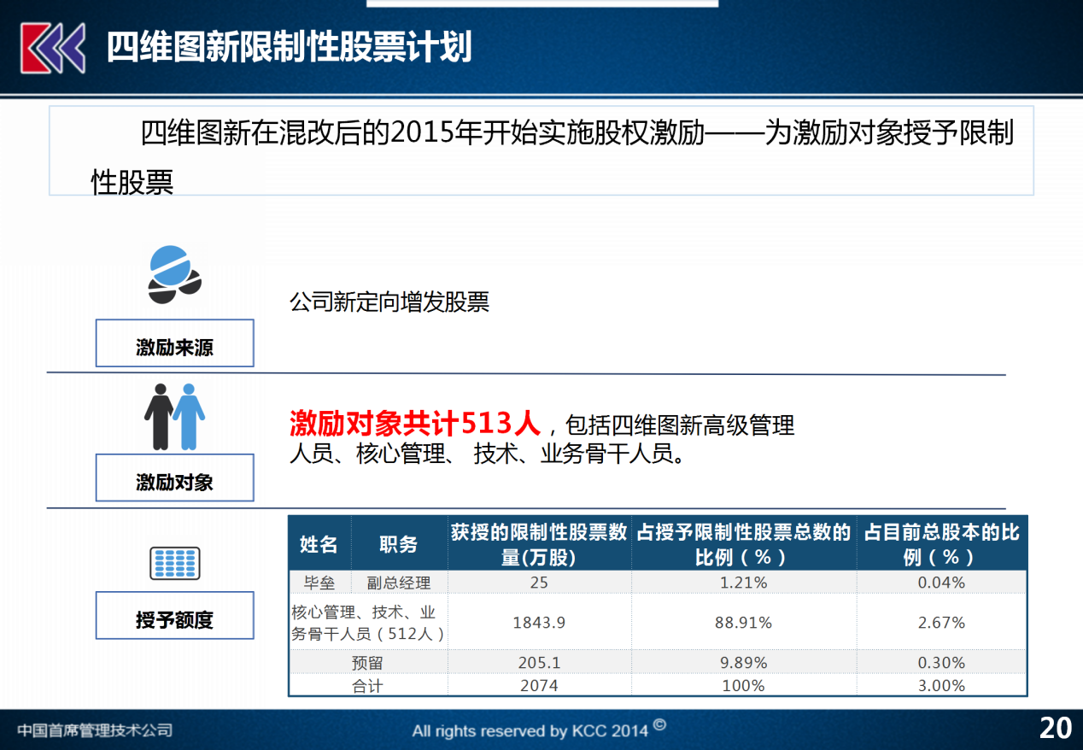Click the slide title 四维图新限制性股票计划
Image resolution: width=1083 pixels, height=750 pixels.
click(x=289, y=48)
